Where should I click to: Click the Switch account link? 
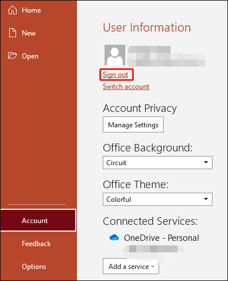click(x=126, y=87)
